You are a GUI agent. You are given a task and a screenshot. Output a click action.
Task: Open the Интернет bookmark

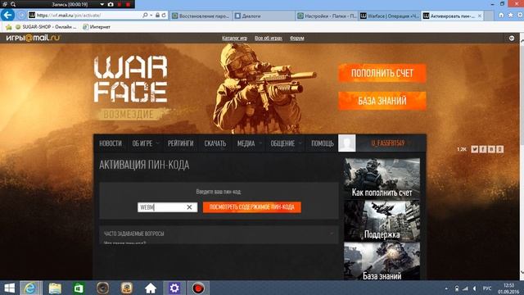pyautogui.click(x=97, y=27)
